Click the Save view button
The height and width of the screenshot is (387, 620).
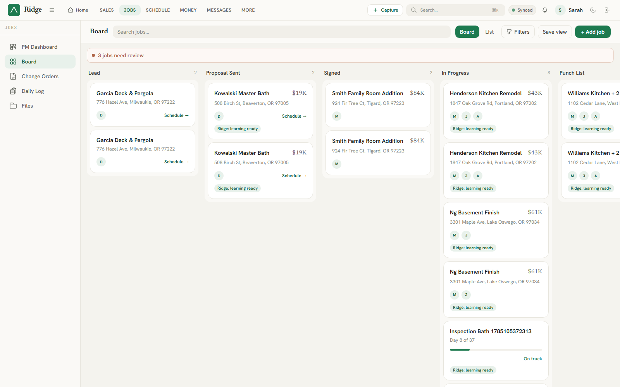pos(555,32)
